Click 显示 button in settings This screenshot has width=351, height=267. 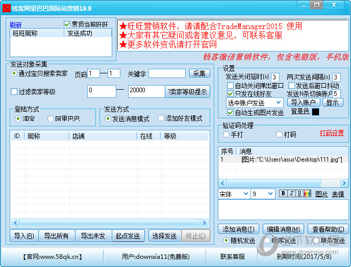point(333,102)
